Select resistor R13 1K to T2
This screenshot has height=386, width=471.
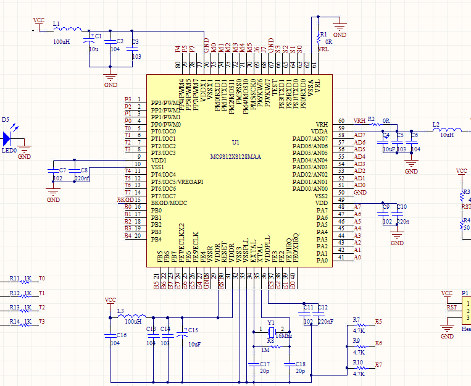tap(26, 311)
